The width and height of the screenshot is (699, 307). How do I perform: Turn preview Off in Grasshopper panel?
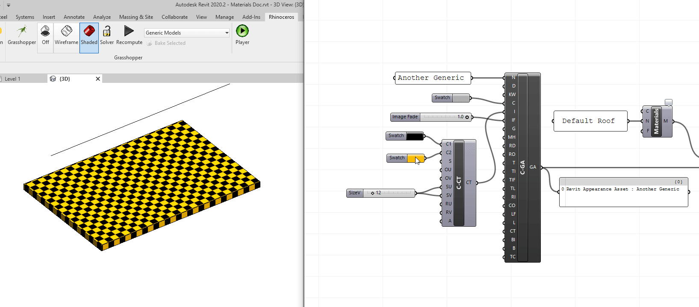[45, 35]
